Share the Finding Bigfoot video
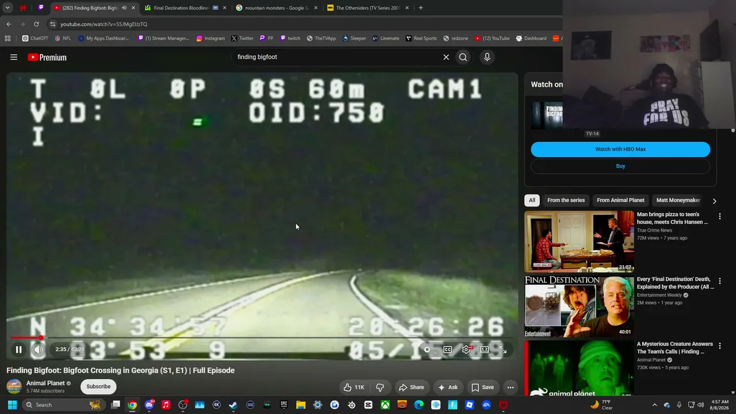 [x=411, y=387]
